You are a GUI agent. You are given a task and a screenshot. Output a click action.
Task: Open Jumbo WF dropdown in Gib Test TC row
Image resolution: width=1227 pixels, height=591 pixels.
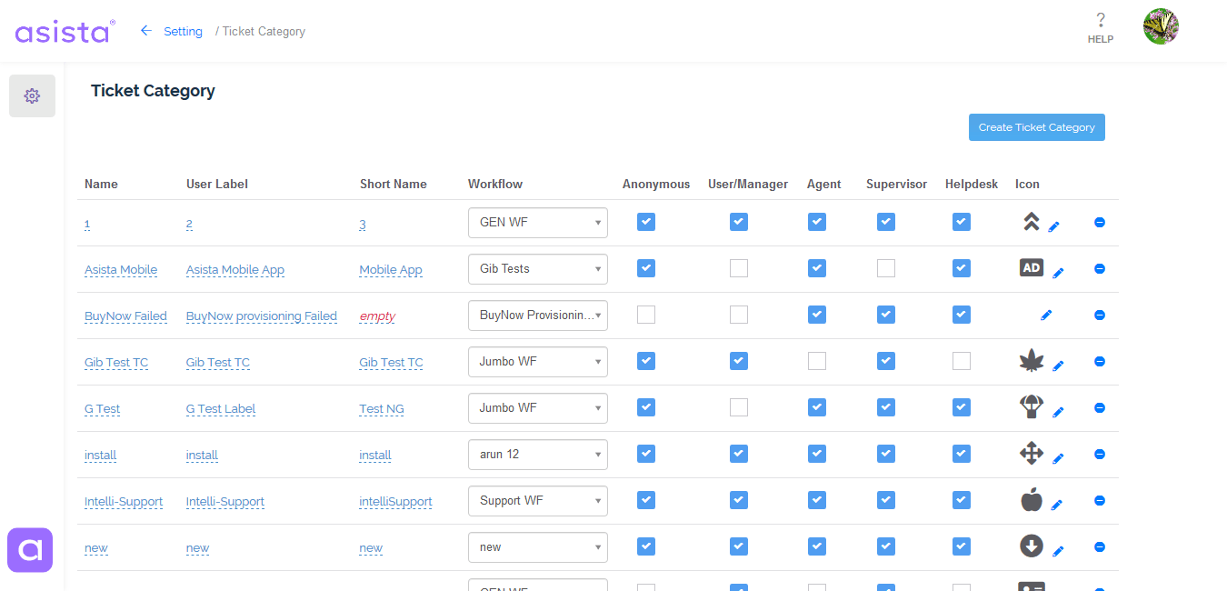pos(538,362)
